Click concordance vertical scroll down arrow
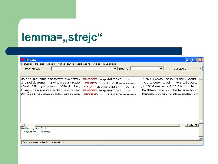Viewport: 218px width, 164px height. click(201, 122)
